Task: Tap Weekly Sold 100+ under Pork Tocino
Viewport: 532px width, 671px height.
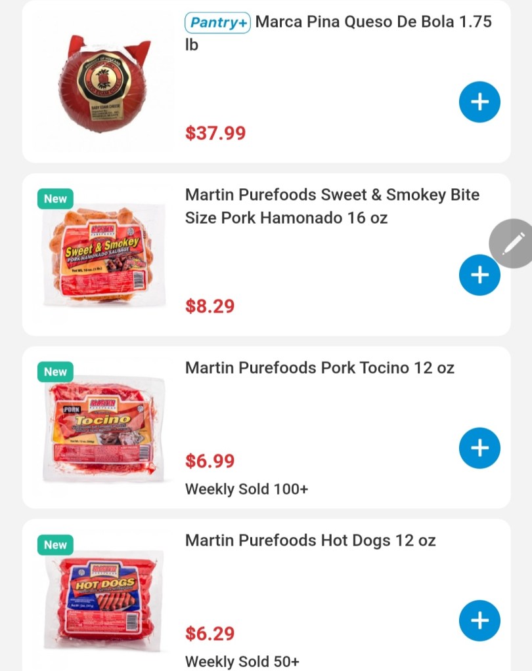Action: point(246,489)
